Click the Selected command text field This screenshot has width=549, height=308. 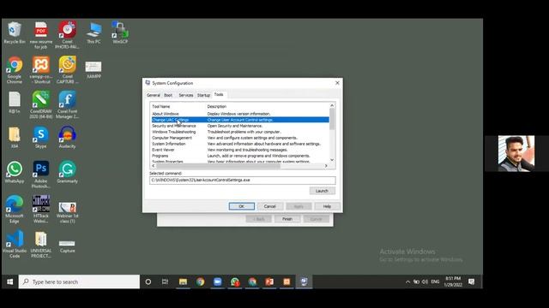click(x=242, y=181)
